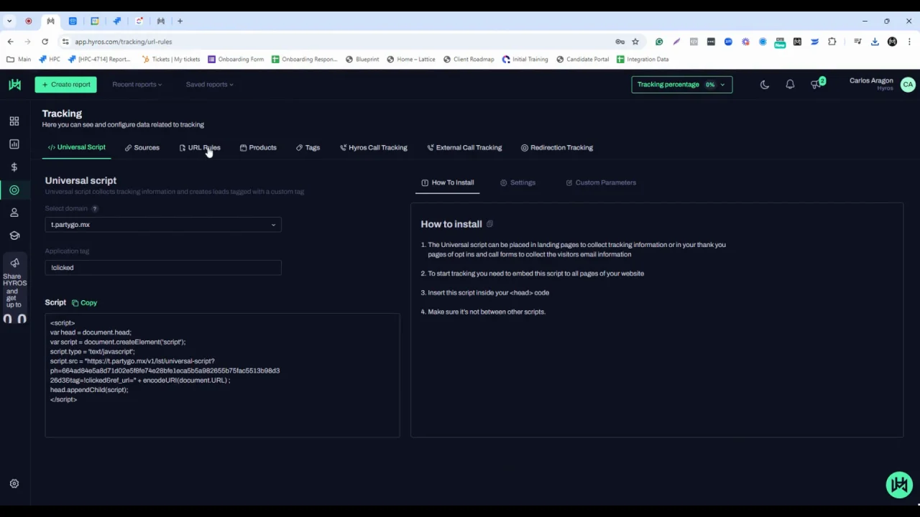Open the graduation cap training icon
The height and width of the screenshot is (517, 920).
[x=14, y=236]
